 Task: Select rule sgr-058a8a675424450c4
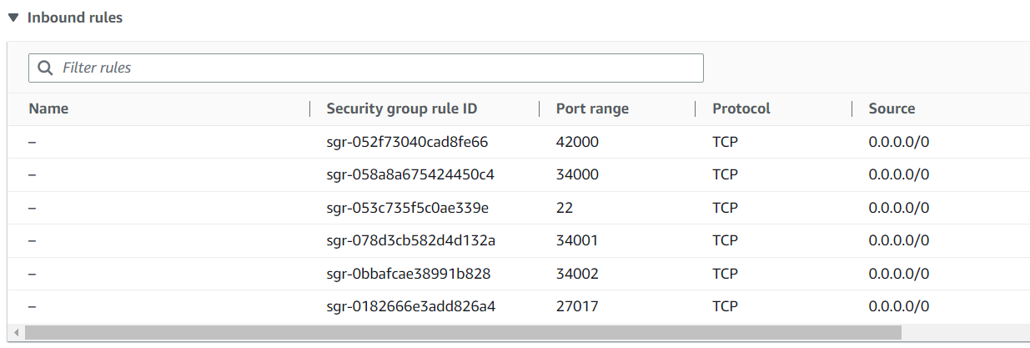click(412, 174)
